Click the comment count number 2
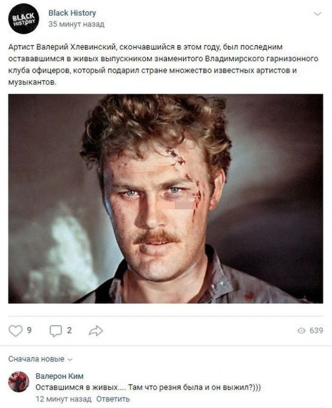The image size is (332, 408). tap(69, 331)
